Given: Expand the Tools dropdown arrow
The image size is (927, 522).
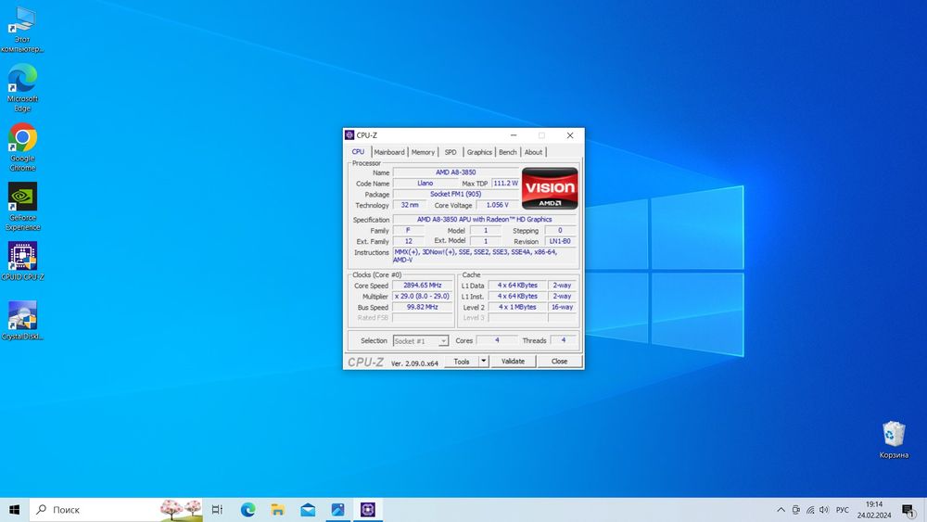Looking at the screenshot, I should tap(483, 362).
